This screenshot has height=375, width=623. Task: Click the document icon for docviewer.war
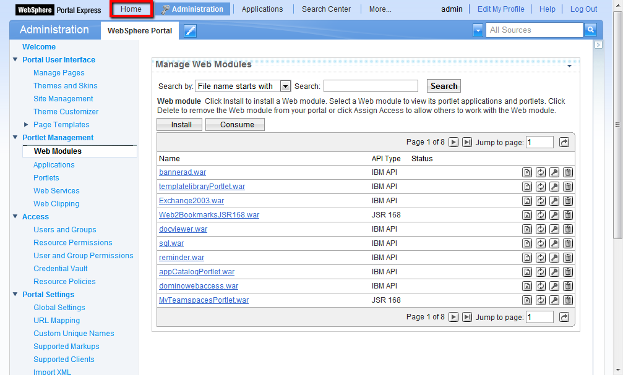pos(527,229)
